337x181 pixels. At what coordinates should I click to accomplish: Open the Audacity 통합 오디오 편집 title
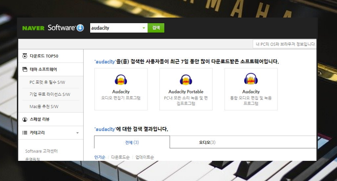pos(251,92)
